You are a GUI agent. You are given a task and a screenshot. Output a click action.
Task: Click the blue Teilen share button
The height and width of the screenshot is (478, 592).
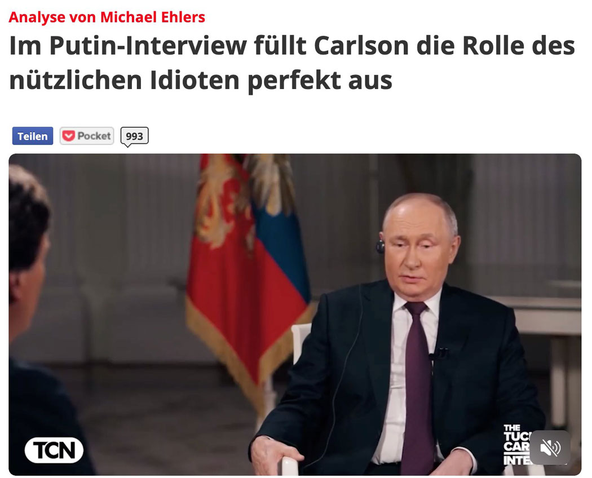coord(33,136)
